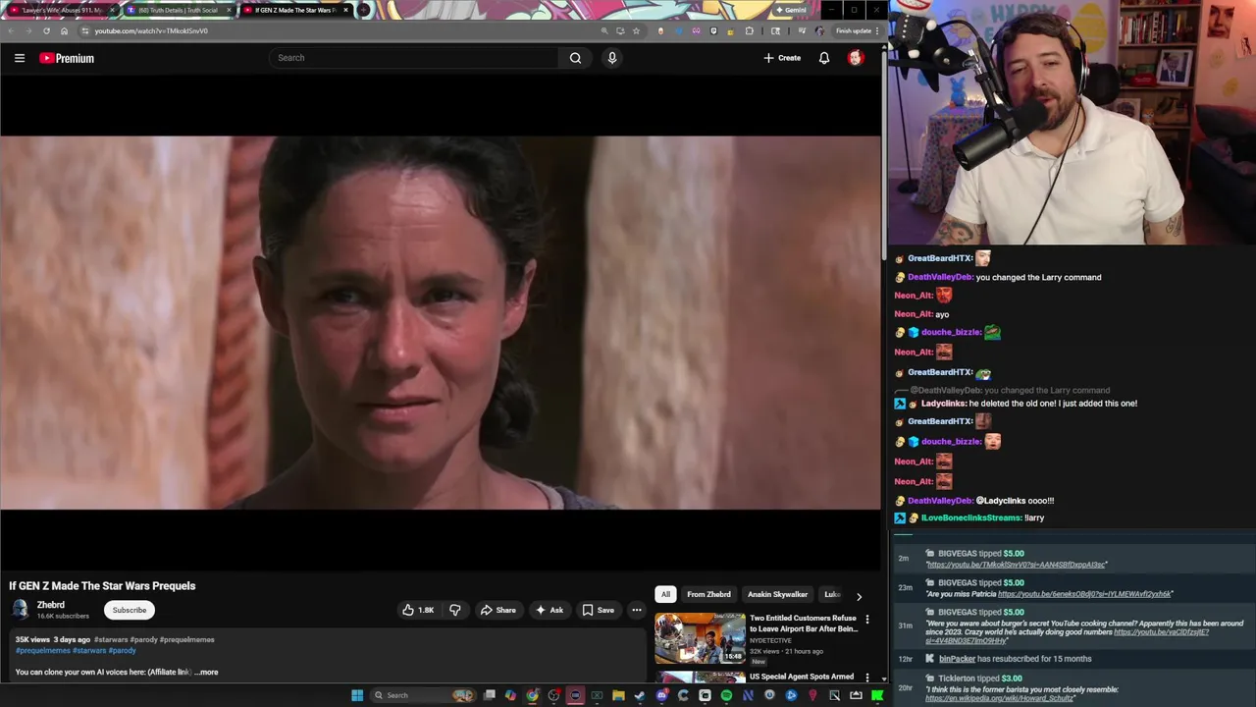Click the video player to pause
The width and height of the screenshot is (1256, 707).
441,322
